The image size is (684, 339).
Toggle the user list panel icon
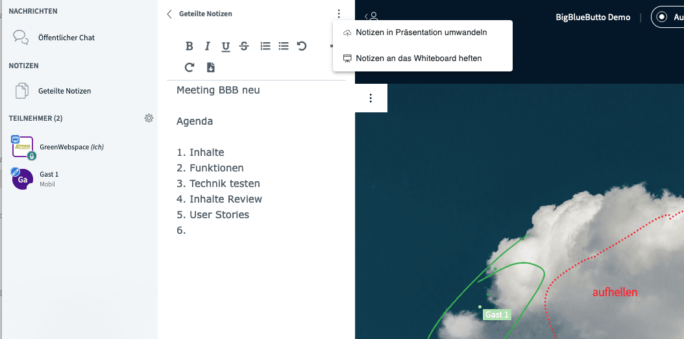372,17
